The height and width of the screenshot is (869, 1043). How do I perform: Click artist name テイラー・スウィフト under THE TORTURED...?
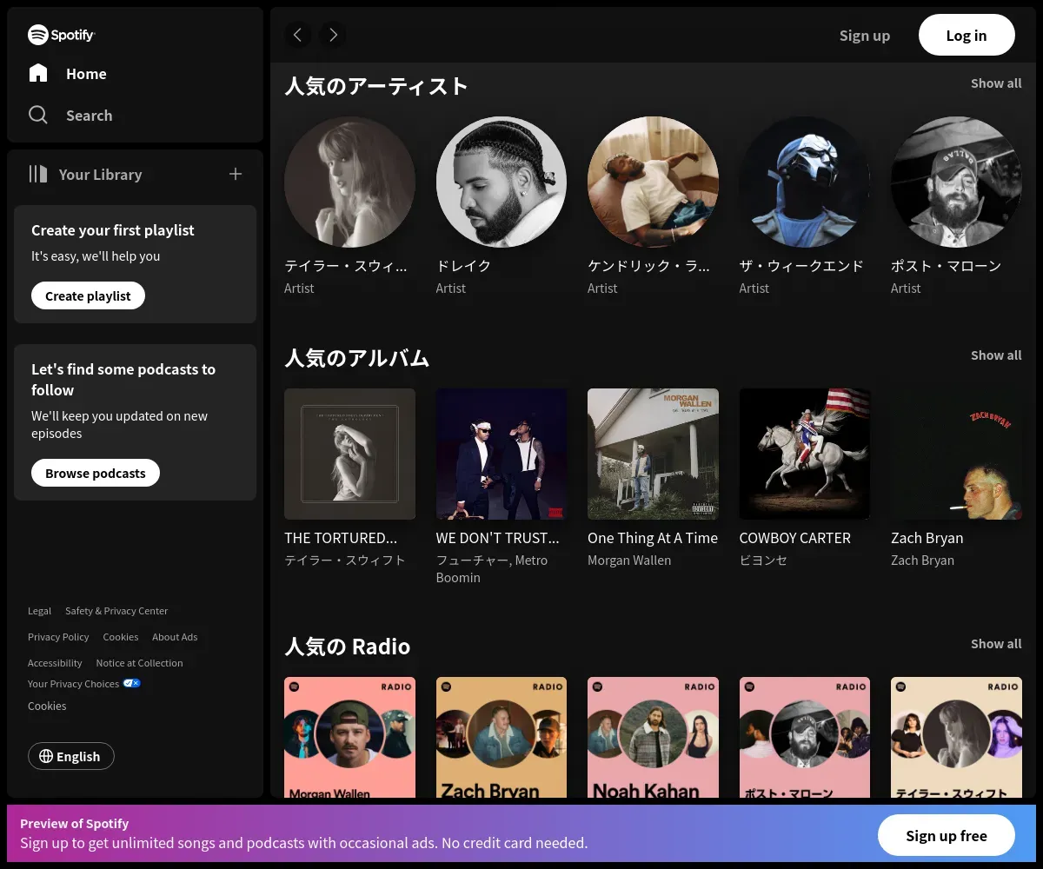[345, 561]
